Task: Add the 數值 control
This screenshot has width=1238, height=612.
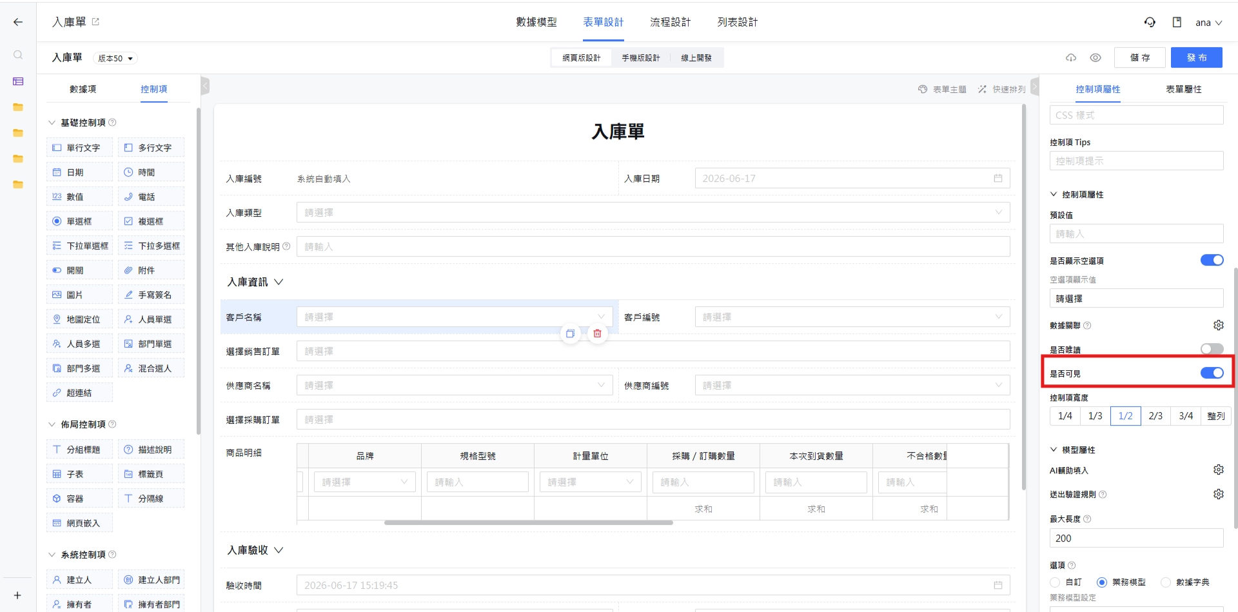Action: pyautogui.click(x=79, y=197)
